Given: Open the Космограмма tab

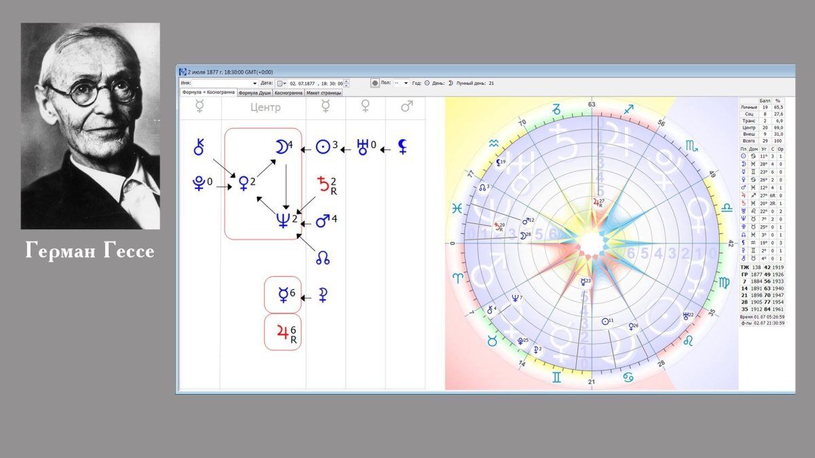Looking at the screenshot, I should point(288,92).
